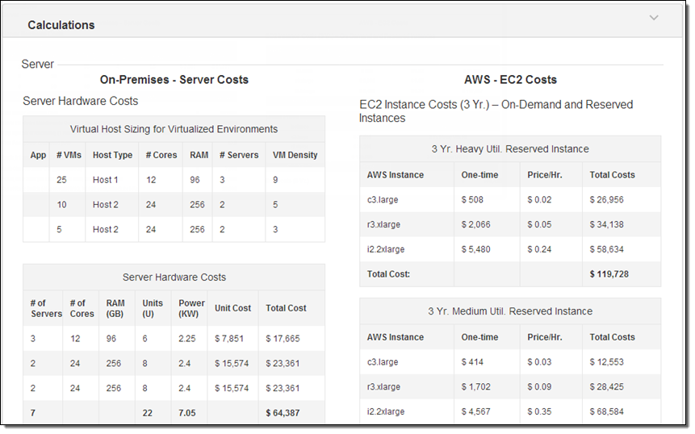
Task: Select the $ 34,138 total cost
Action: pos(606,224)
